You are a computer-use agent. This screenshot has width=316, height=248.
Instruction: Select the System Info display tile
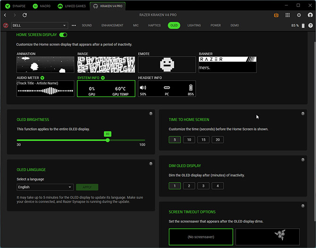coord(106,89)
